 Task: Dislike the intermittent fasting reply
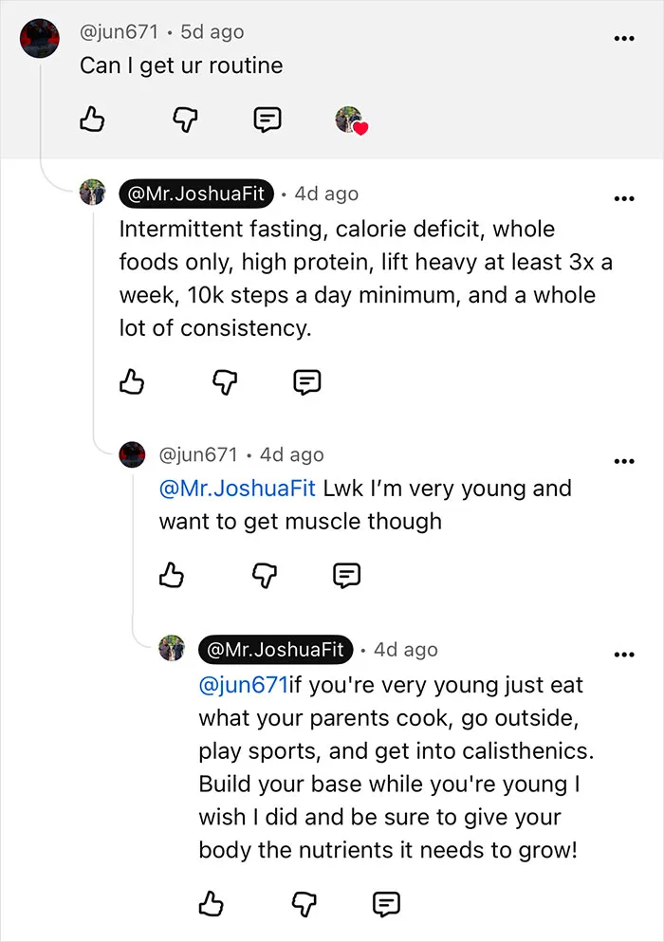point(225,382)
